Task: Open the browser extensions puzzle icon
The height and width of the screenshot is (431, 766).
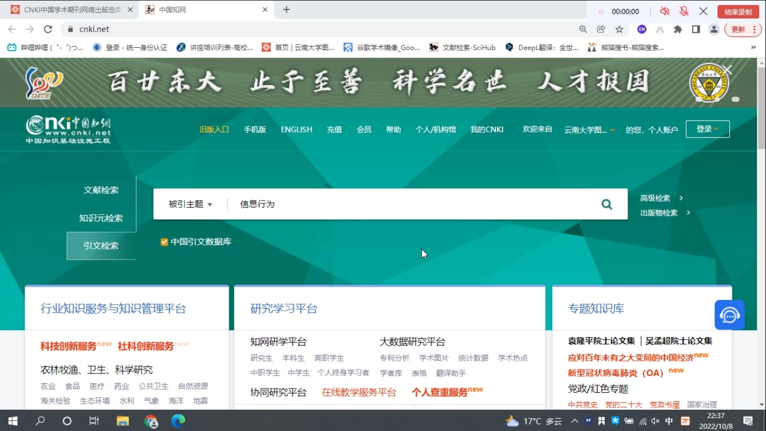Action: 678,29
